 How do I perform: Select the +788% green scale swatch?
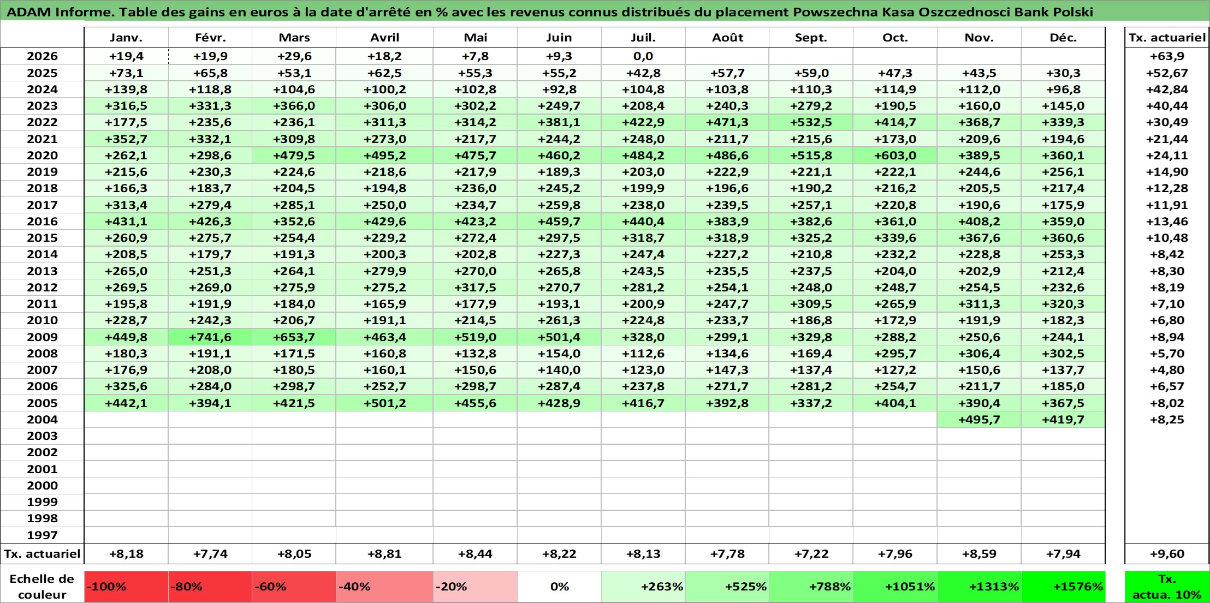(x=811, y=587)
